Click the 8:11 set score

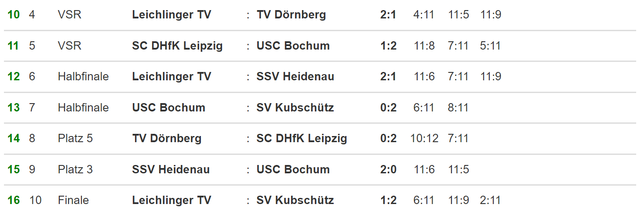(x=459, y=107)
